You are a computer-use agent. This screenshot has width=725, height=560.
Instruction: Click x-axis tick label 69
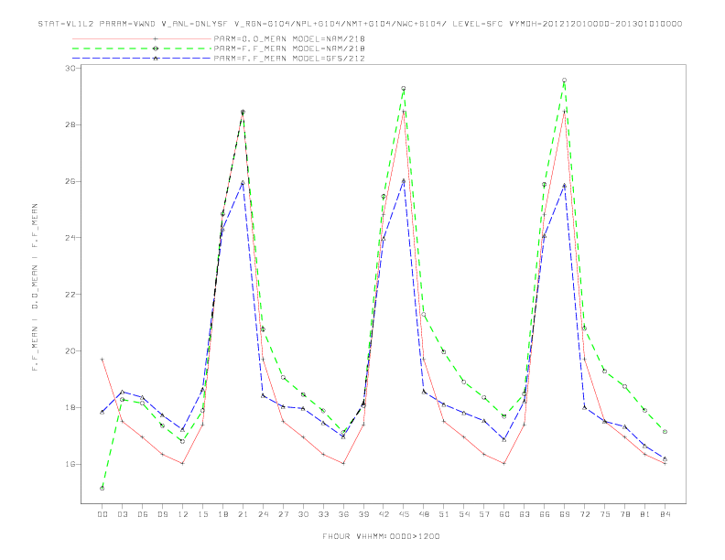coord(565,514)
